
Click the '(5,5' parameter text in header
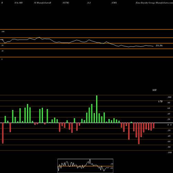(89, 3)
